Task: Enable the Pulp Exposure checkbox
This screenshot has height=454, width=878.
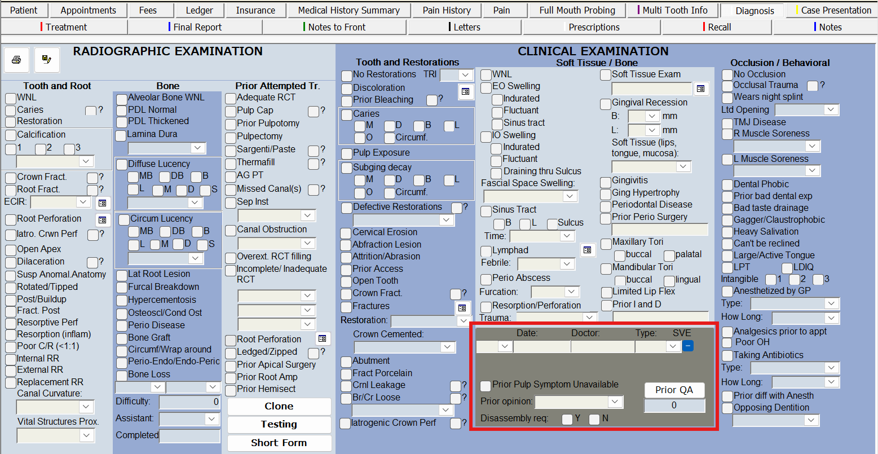Action: coord(347,154)
